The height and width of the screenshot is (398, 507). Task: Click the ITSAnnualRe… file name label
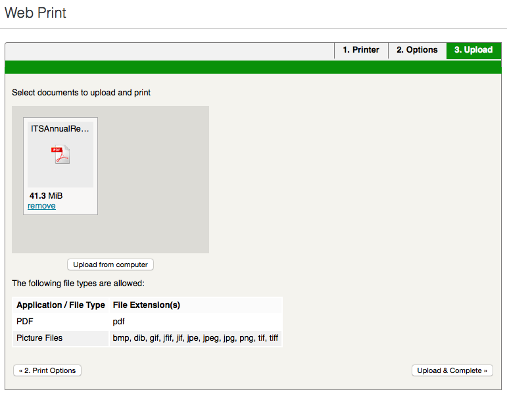[x=60, y=129]
